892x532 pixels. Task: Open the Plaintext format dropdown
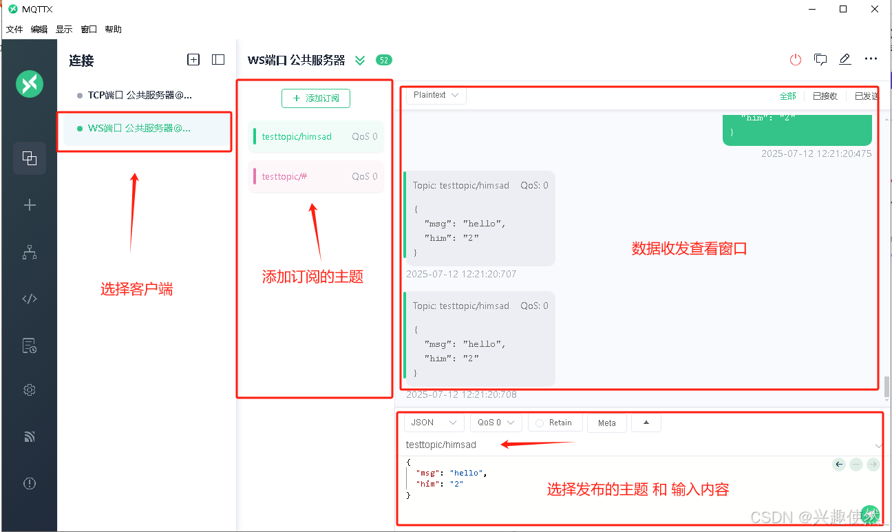click(436, 95)
